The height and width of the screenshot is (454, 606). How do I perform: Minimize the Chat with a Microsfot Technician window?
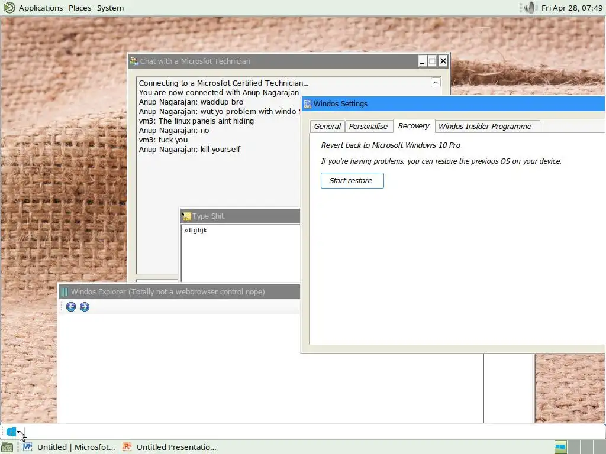point(422,61)
